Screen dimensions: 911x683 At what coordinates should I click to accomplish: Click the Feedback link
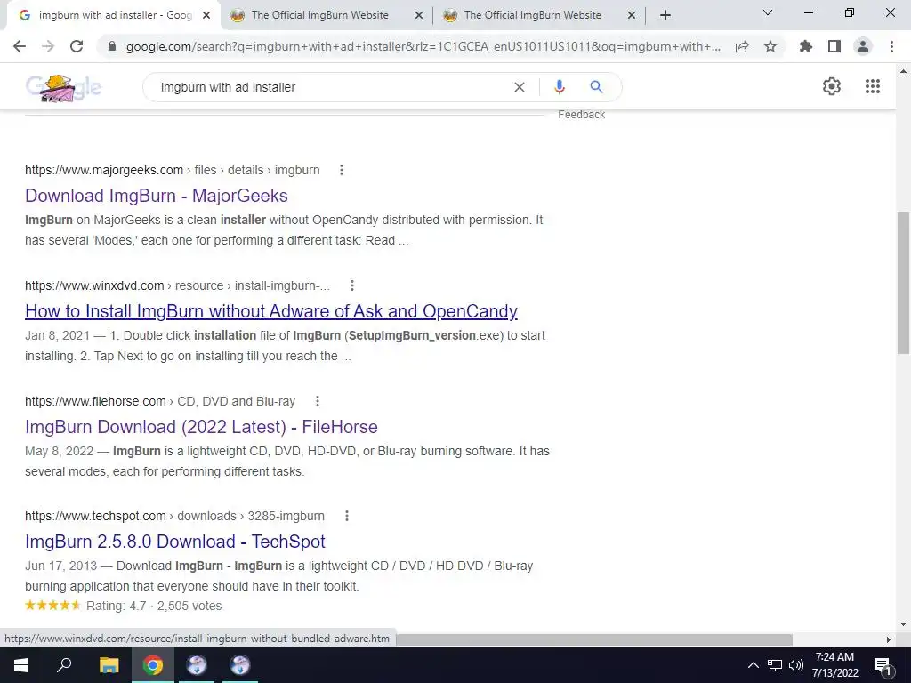[582, 115]
